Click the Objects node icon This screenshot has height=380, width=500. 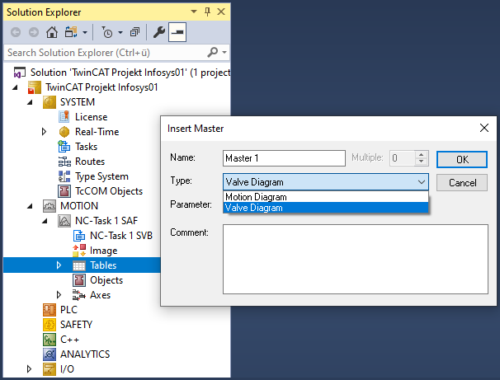coord(79,280)
